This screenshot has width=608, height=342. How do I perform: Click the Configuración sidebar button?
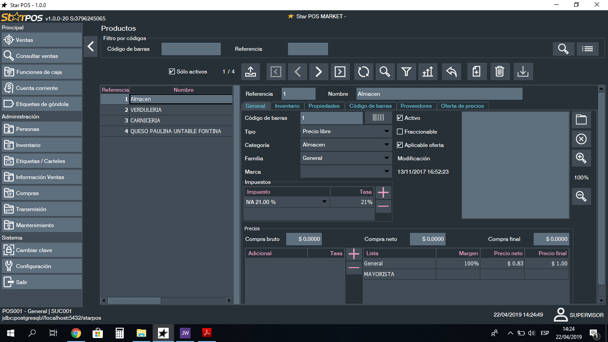[x=42, y=266]
